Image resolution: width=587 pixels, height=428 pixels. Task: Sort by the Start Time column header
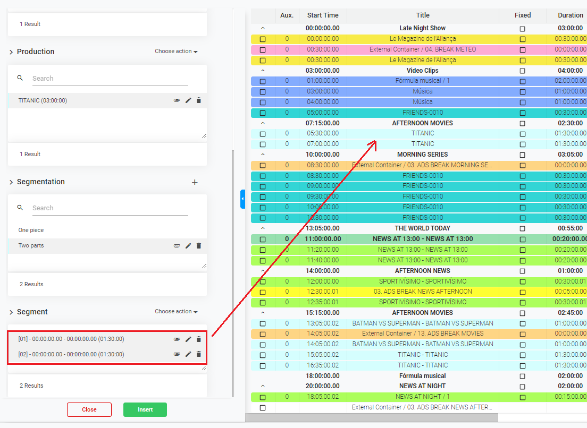[x=323, y=15]
